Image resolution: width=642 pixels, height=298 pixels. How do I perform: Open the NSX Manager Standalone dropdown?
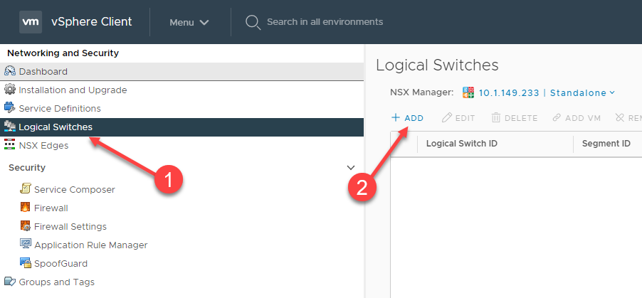583,92
